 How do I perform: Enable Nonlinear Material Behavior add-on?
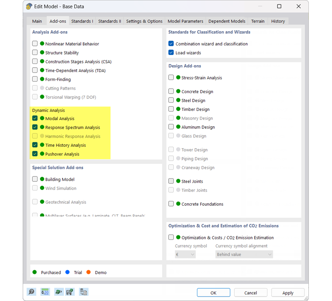35,44
